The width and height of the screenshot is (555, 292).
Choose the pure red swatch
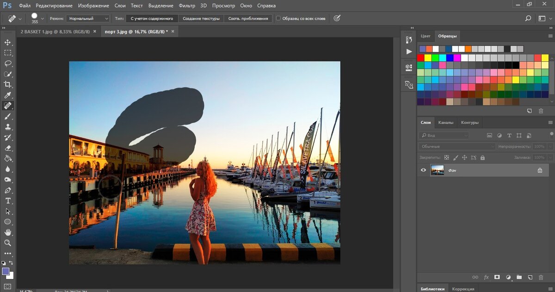pos(420,58)
